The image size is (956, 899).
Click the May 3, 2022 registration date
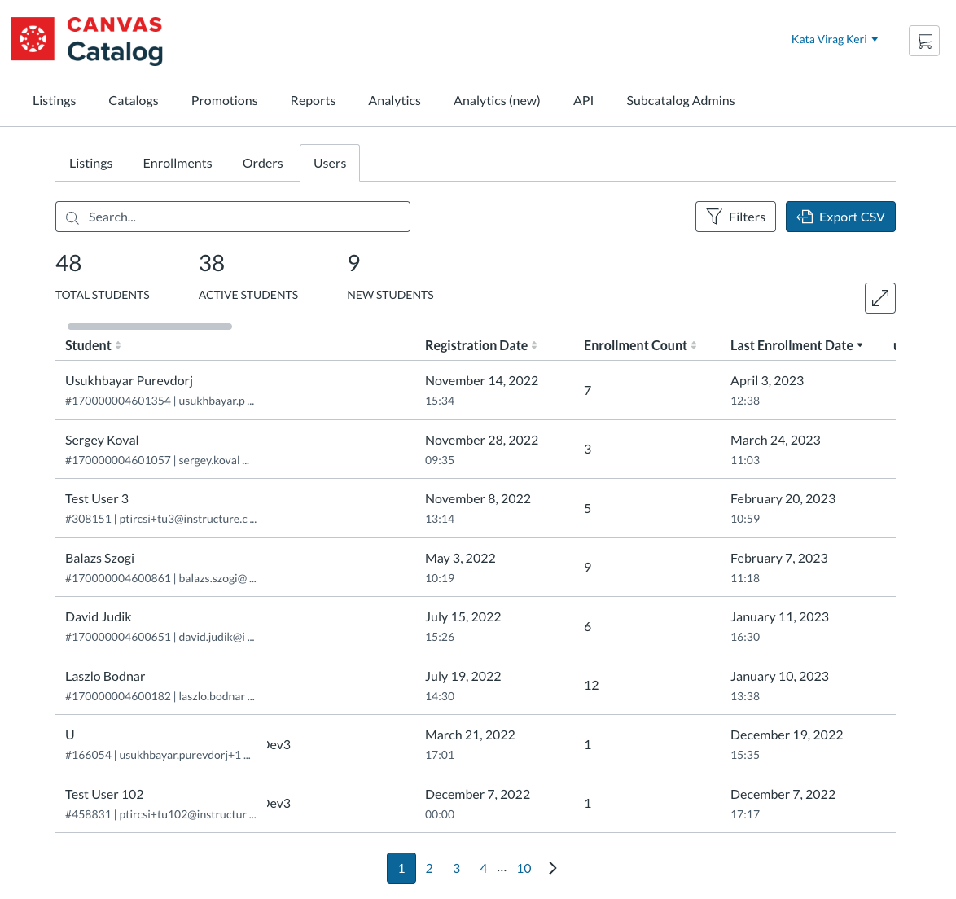coord(460,559)
